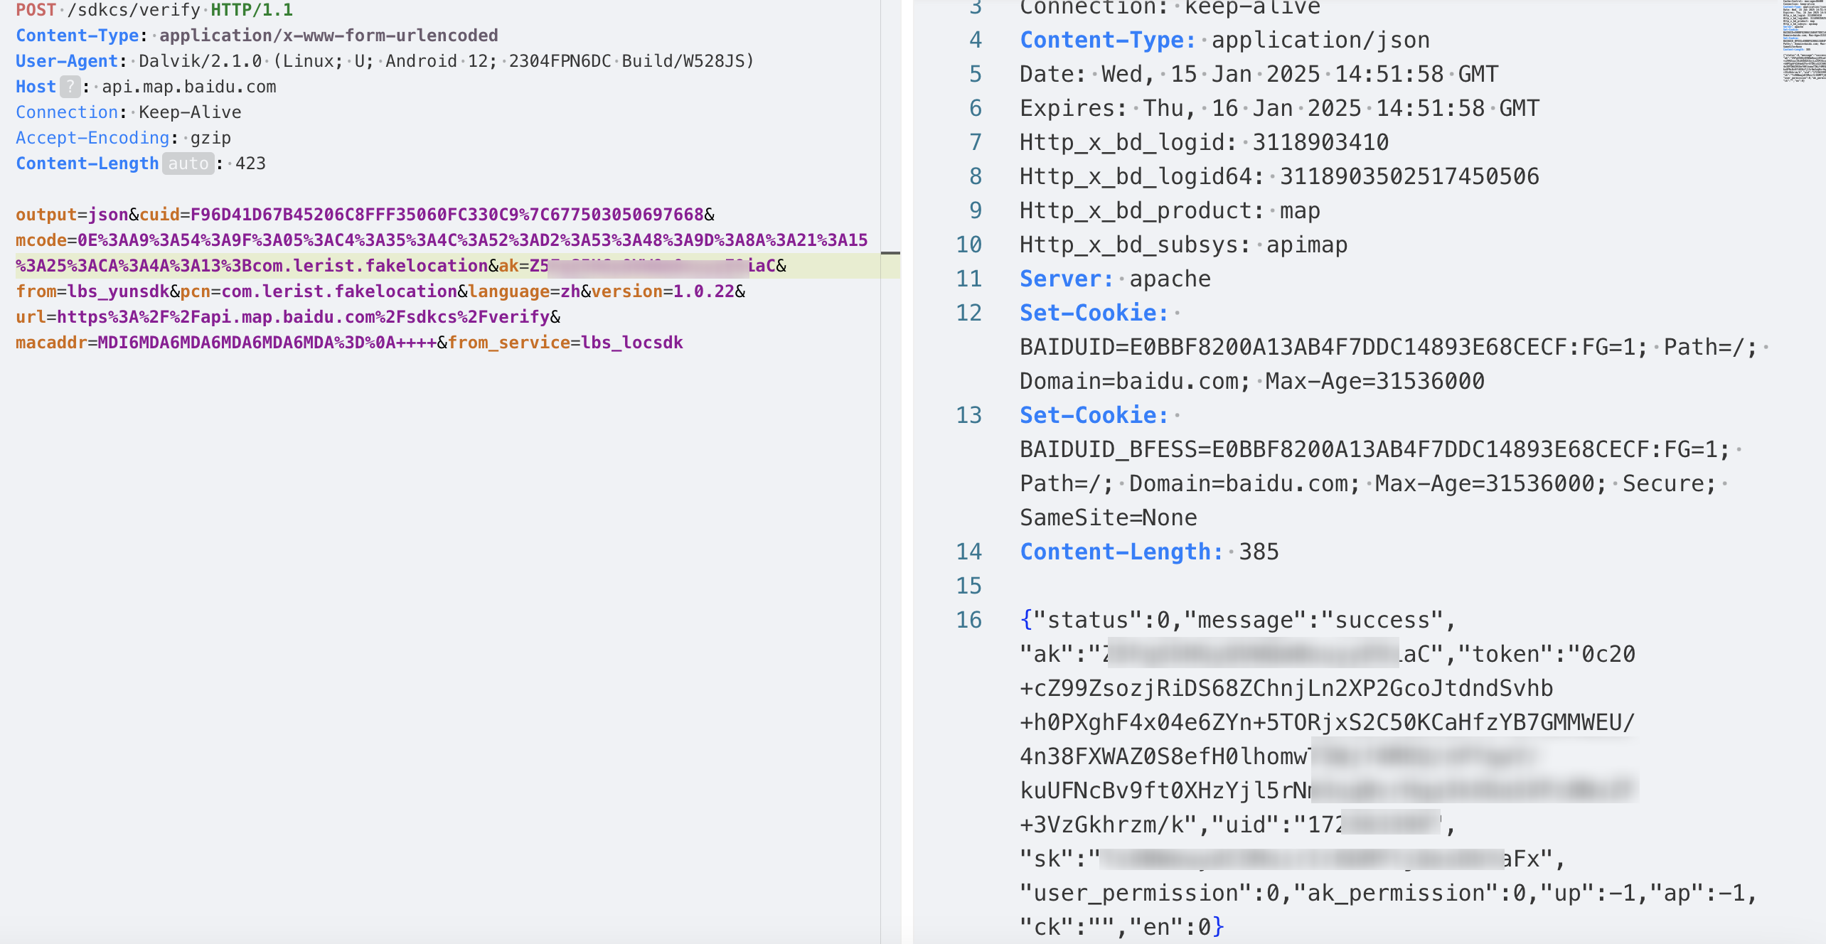Click line number 4 in the response gutter
1826x944 pixels.
[976, 40]
